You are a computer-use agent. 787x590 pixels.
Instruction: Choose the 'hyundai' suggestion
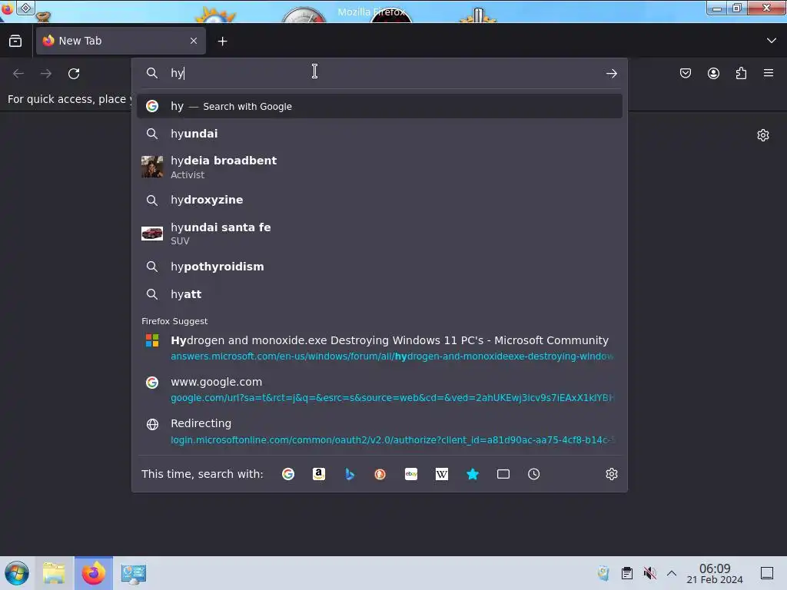point(380,134)
